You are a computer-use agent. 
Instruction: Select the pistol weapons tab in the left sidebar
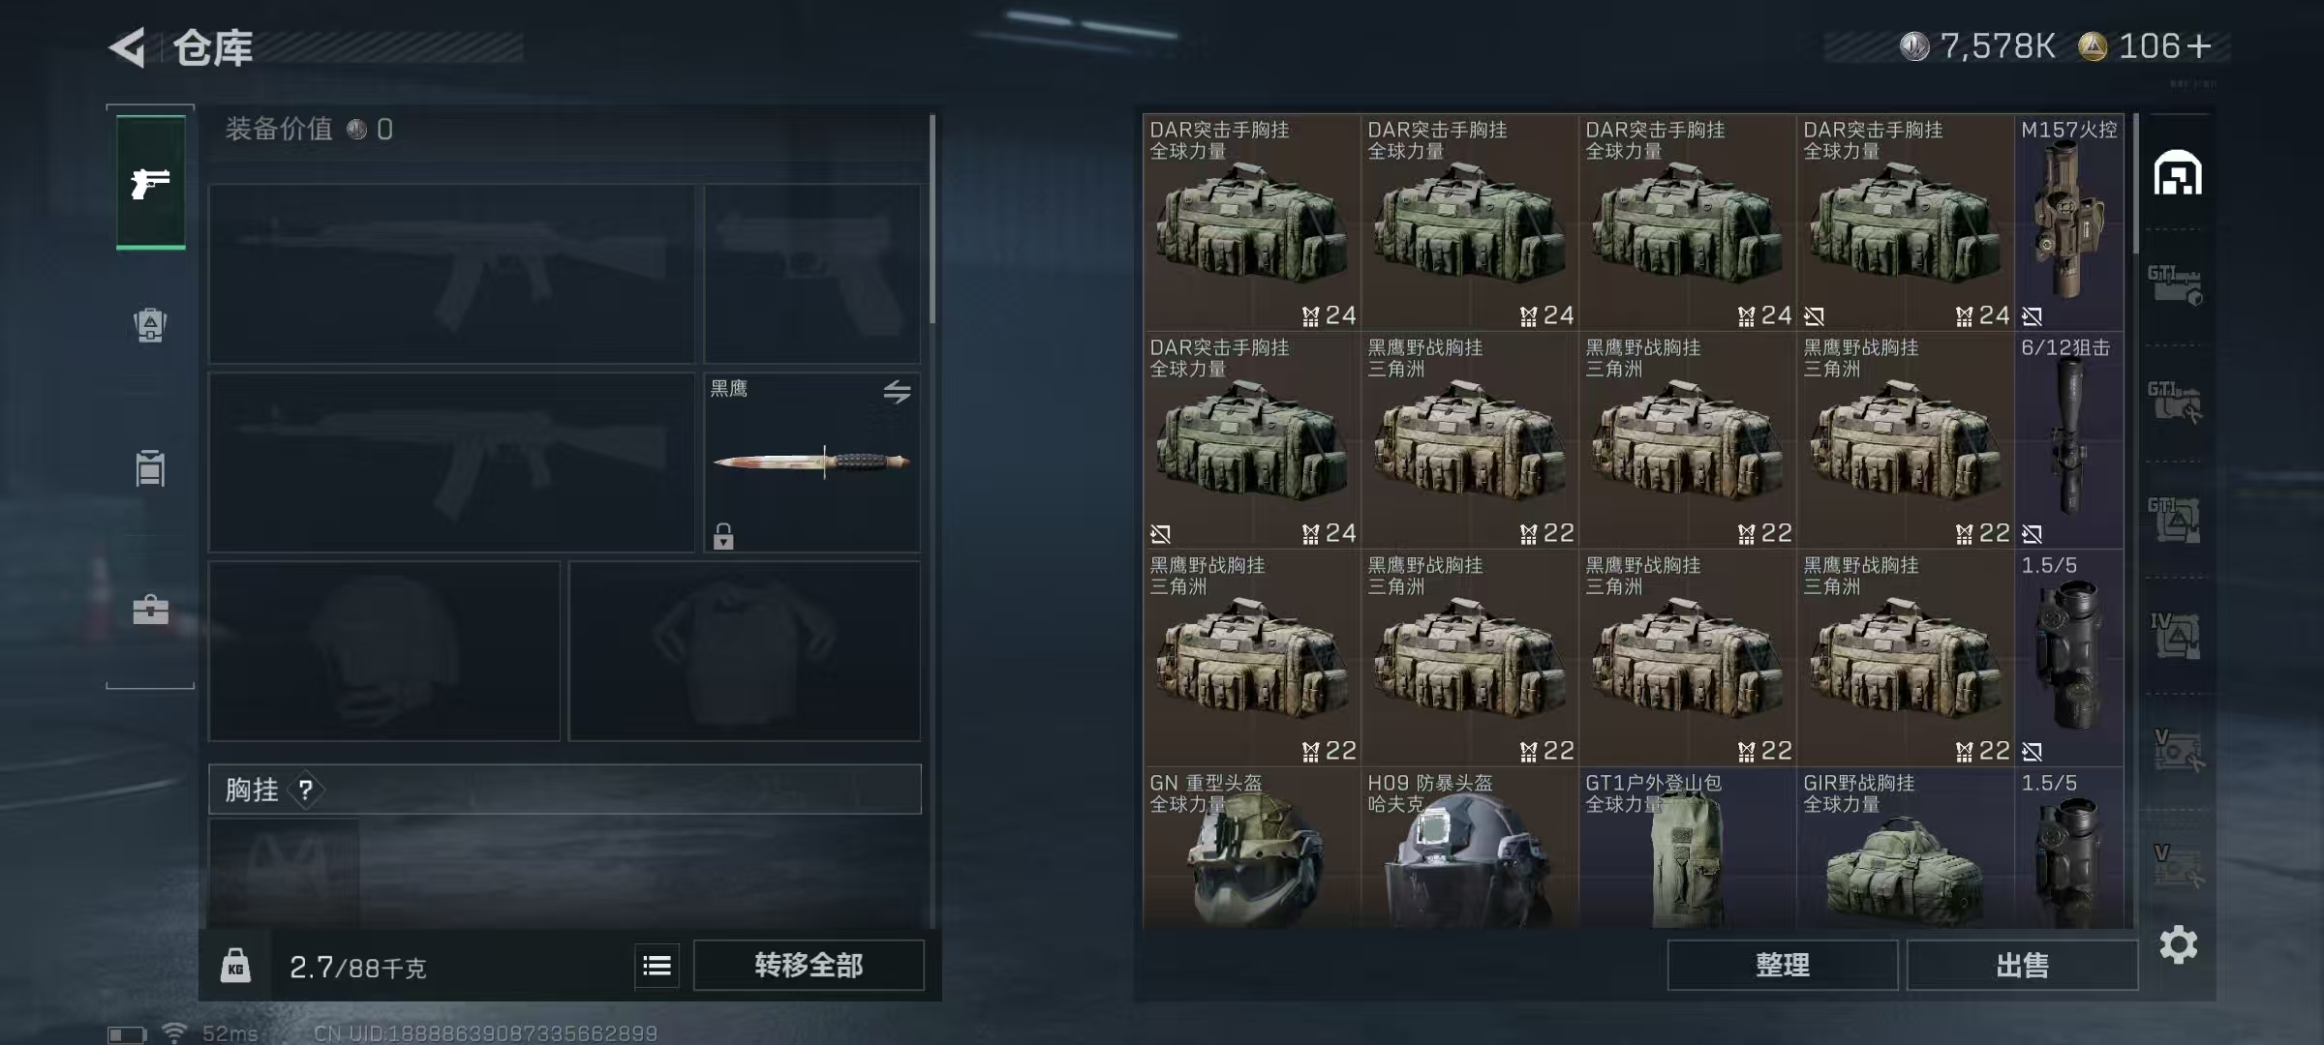151,182
